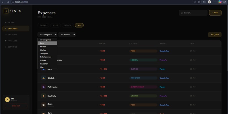Click the Electricity lightning bolt icon

44,96
